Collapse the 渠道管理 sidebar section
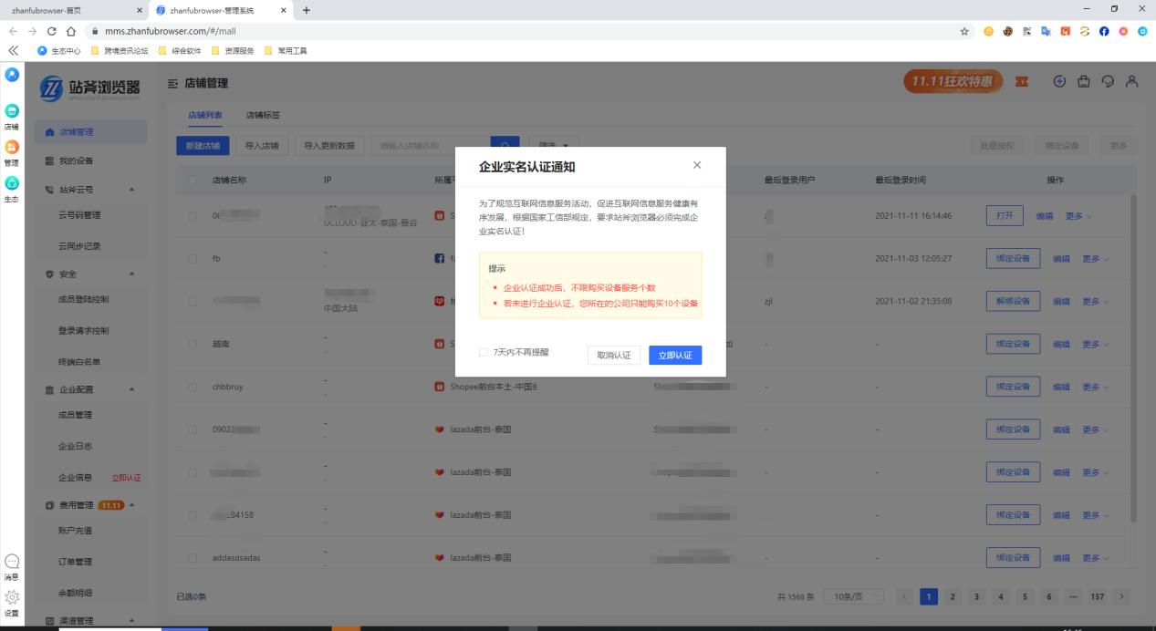The height and width of the screenshot is (631, 1156). pos(131,621)
